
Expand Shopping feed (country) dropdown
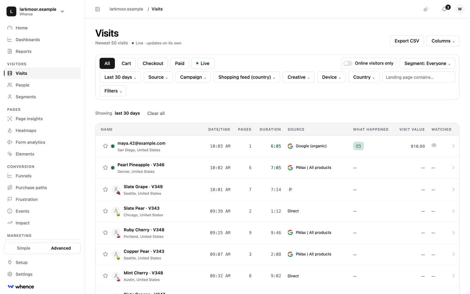coord(247,77)
